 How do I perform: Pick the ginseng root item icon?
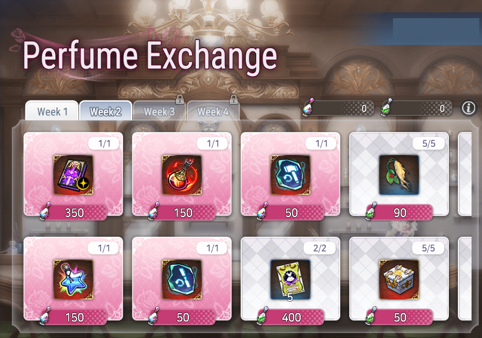pyautogui.click(x=399, y=175)
